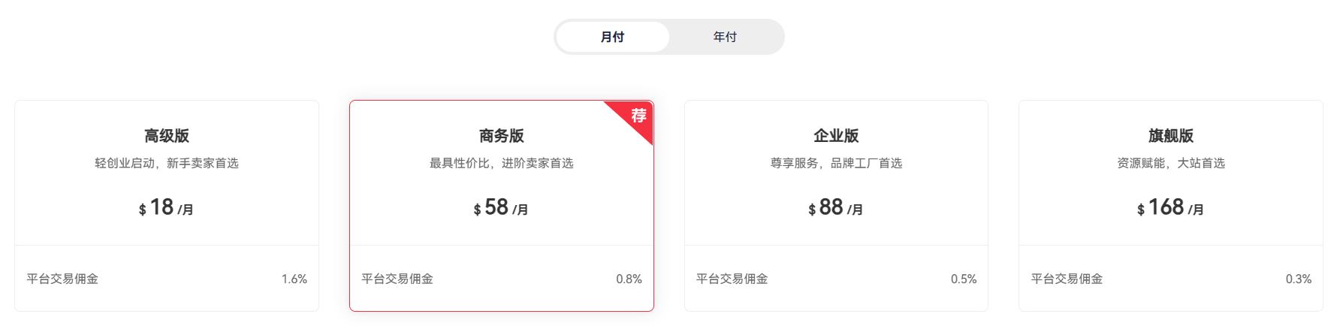This screenshot has width=1334, height=326.
Task: Click the 1.6% commission rate value
Action: [294, 279]
